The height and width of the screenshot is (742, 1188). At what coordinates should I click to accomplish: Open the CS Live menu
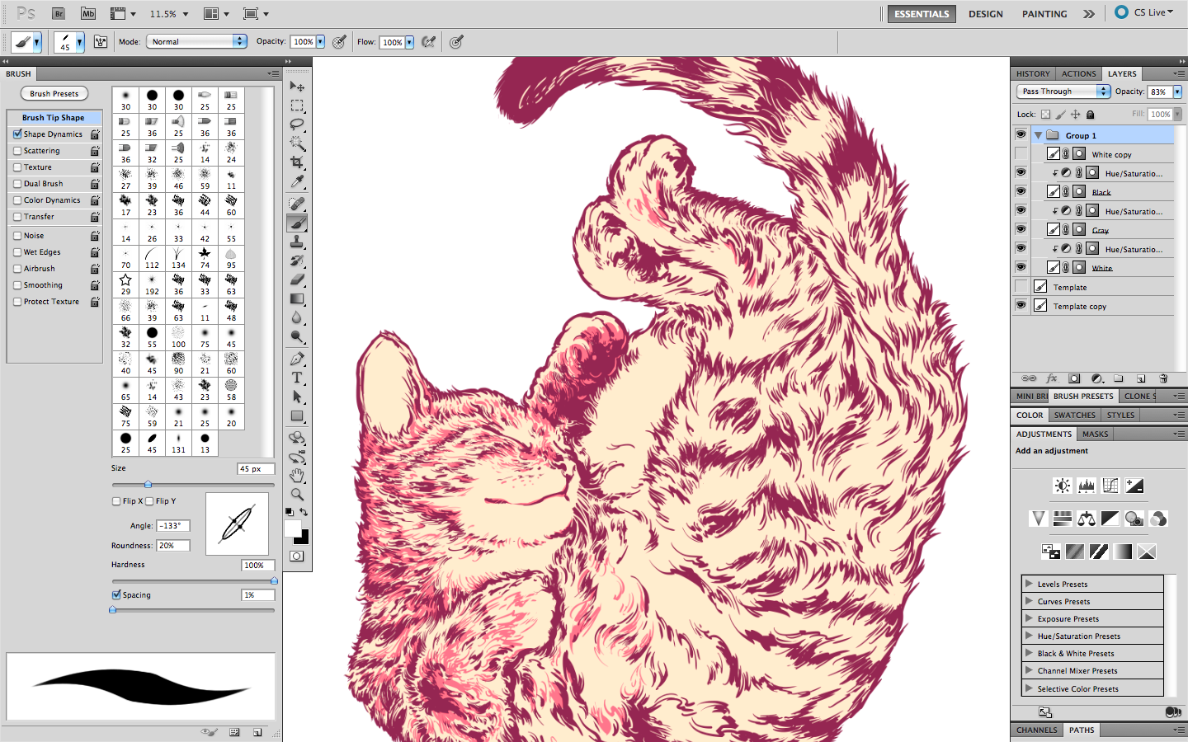tap(1144, 12)
